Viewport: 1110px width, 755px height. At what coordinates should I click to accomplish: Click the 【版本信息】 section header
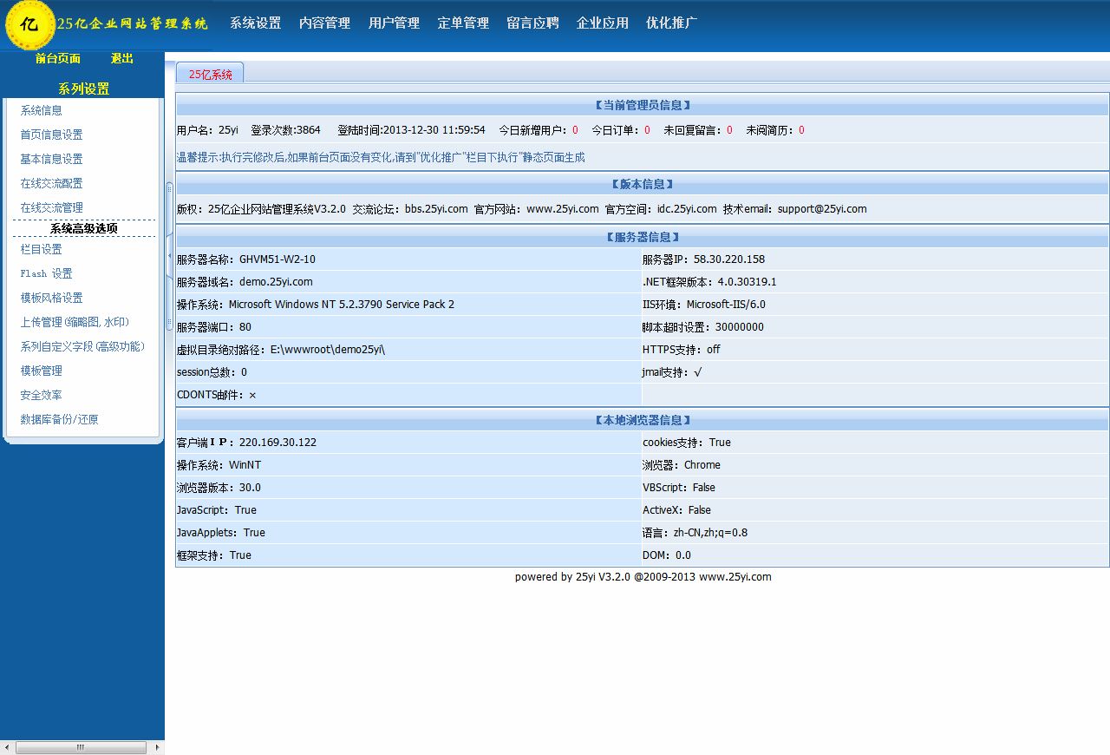642,184
